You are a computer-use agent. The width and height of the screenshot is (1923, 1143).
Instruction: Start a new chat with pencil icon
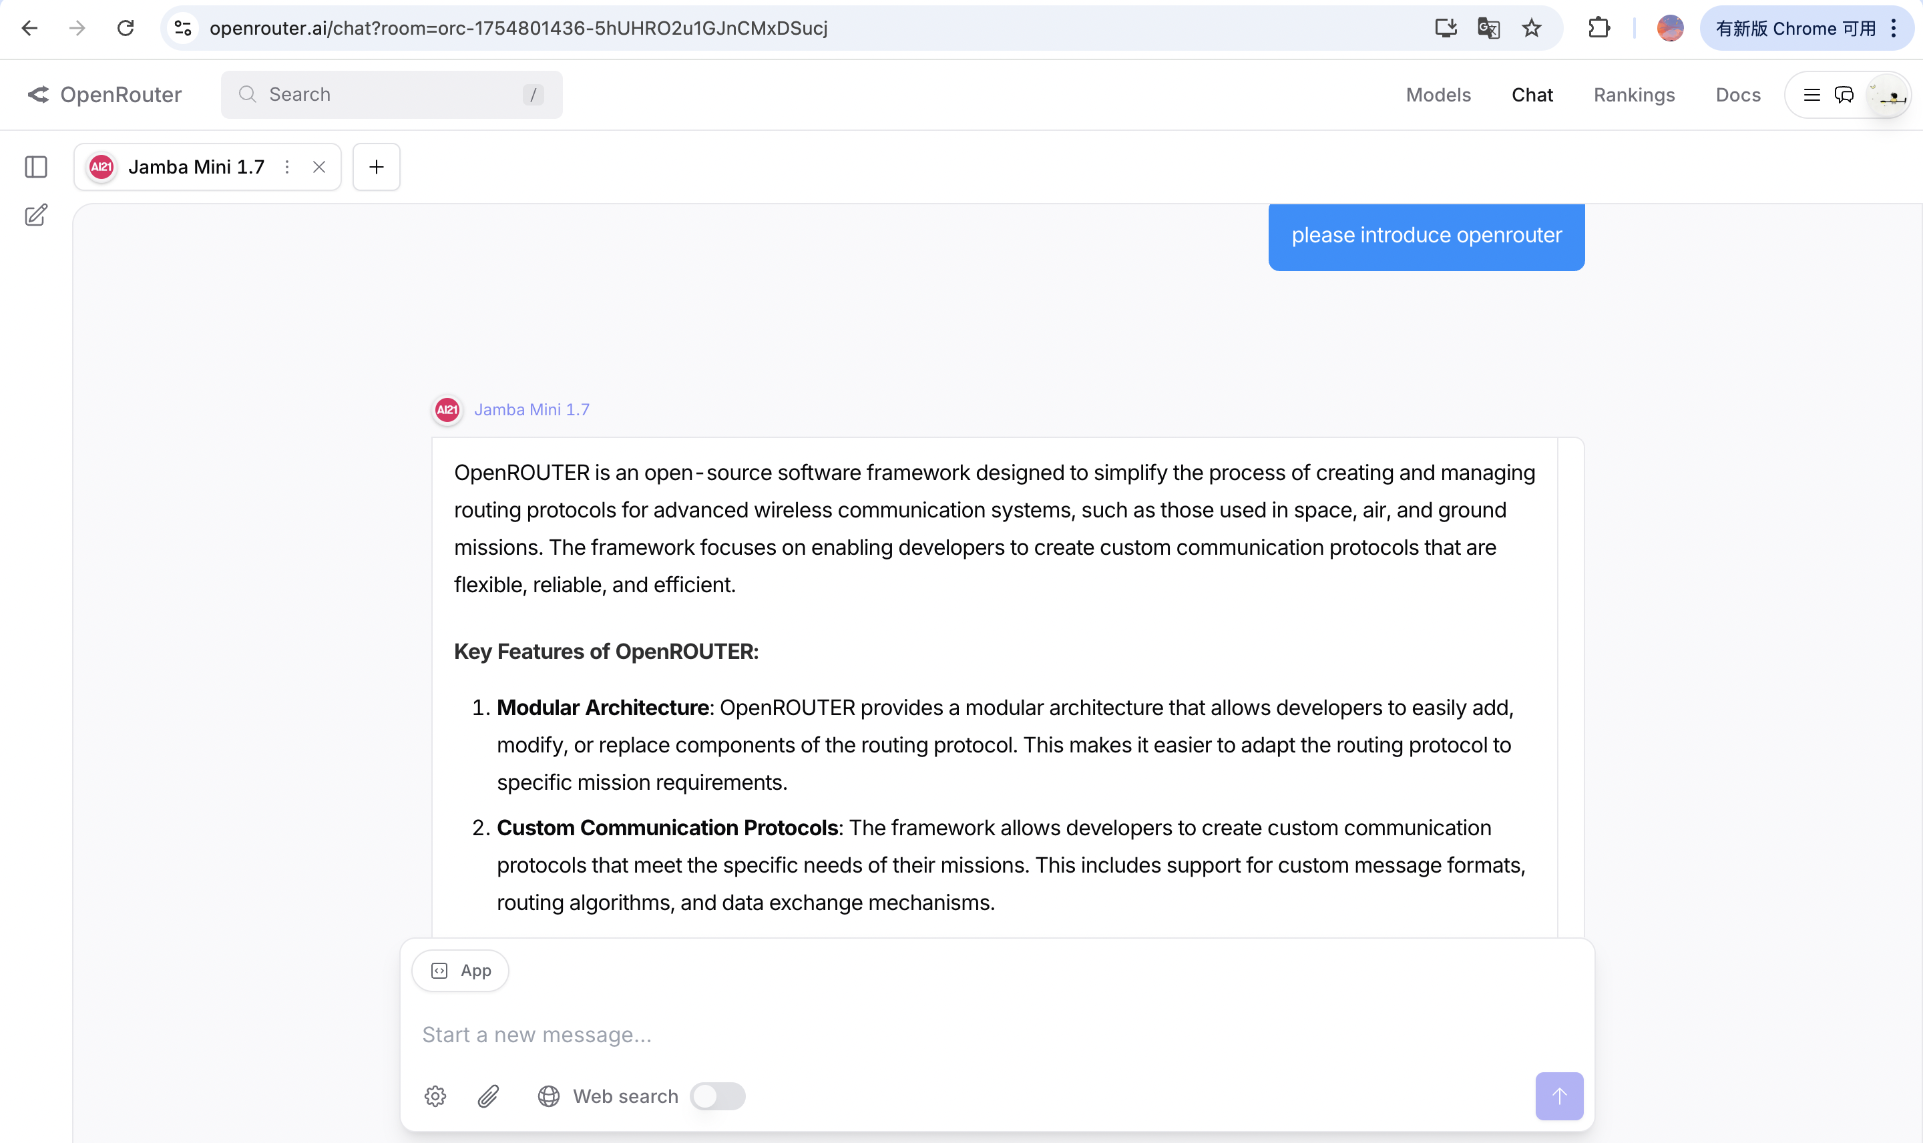pos(36,215)
